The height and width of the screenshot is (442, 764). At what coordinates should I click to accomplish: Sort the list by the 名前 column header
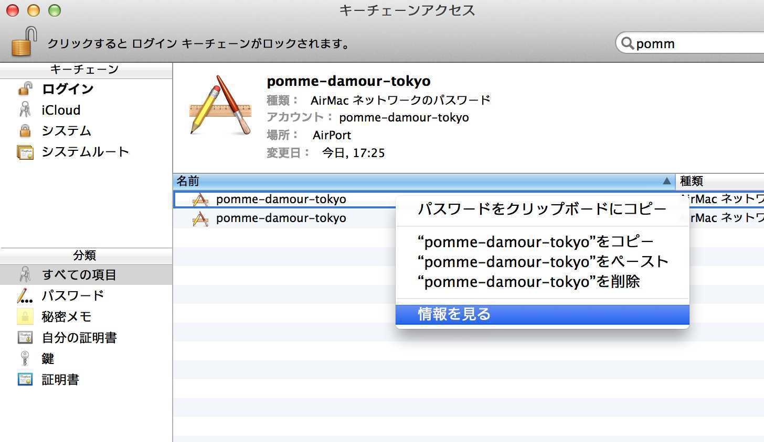point(424,181)
